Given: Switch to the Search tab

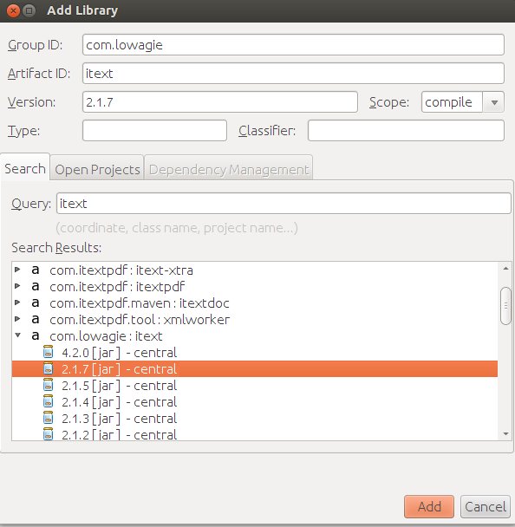Looking at the screenshot, I should [25, 168].
